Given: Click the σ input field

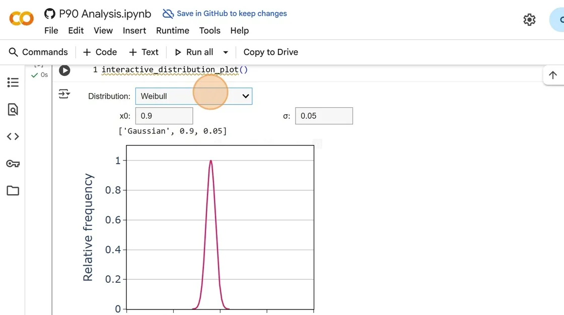Looking at the screenshot, I should click(324, 116).
